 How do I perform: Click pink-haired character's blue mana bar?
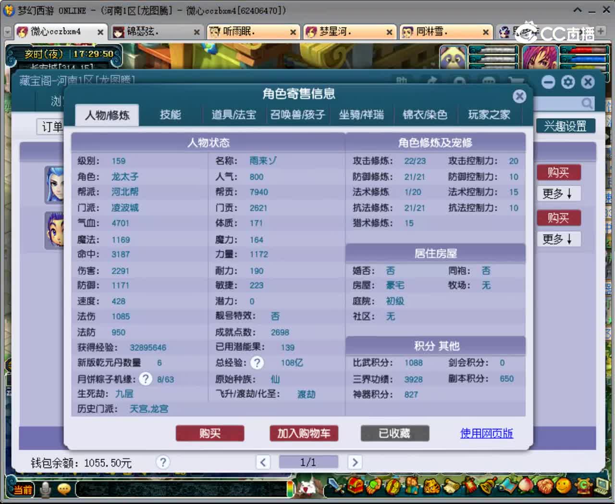[585, 60]
